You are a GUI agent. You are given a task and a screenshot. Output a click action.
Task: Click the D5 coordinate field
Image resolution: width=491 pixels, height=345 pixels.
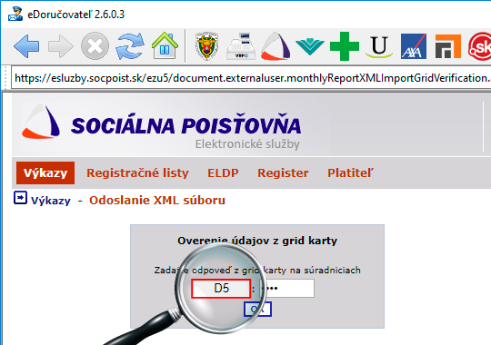[x=221, y=289]
